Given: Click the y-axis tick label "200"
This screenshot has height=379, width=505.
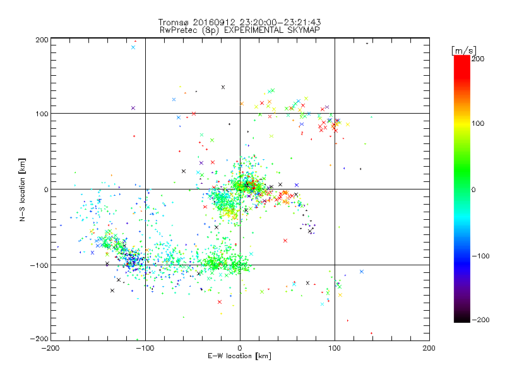Looking at the screenshot, I should coord(42,40).
